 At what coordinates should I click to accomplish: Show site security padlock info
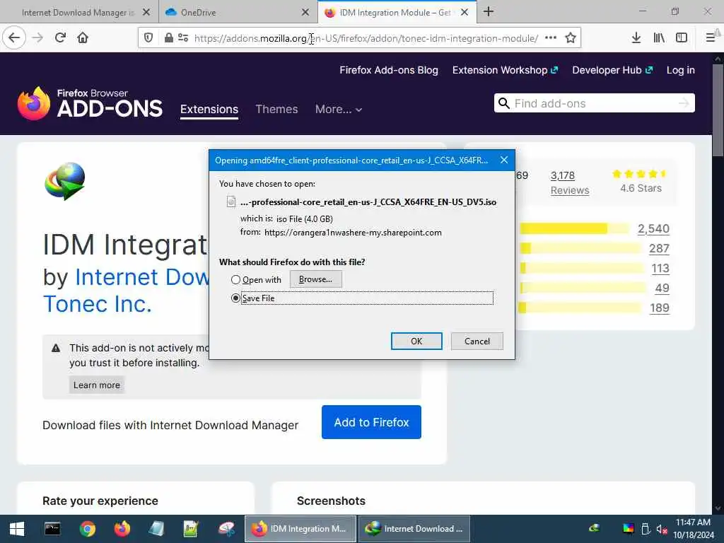(x=168, y=38)
